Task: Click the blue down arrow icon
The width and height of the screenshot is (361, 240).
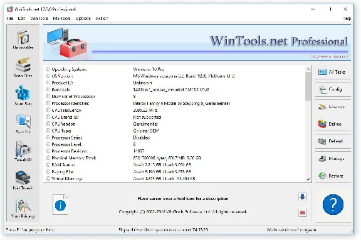Action: [302, 197]
